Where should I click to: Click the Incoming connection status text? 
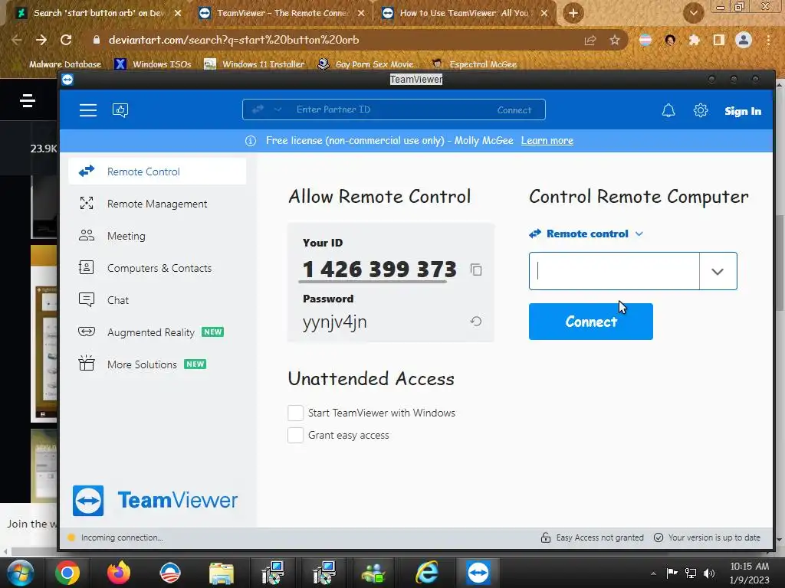pyautogui.click(x=122, y=537)
